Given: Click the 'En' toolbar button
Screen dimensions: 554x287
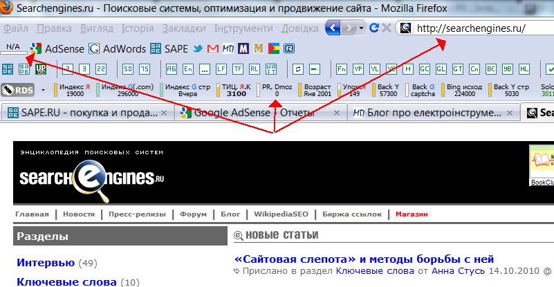Looking at the screenshot, I should point(188,69).
